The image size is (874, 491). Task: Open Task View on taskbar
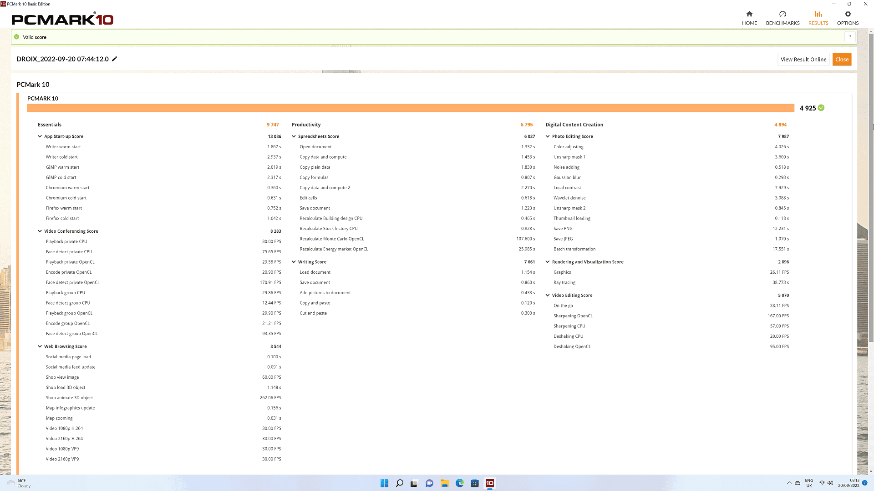click(x=414, y=483)
